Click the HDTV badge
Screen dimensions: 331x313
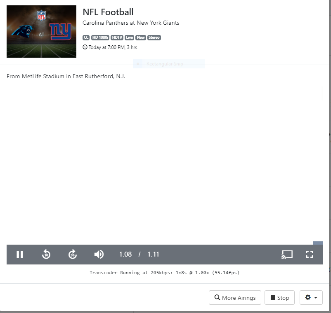tap(117, 37)
